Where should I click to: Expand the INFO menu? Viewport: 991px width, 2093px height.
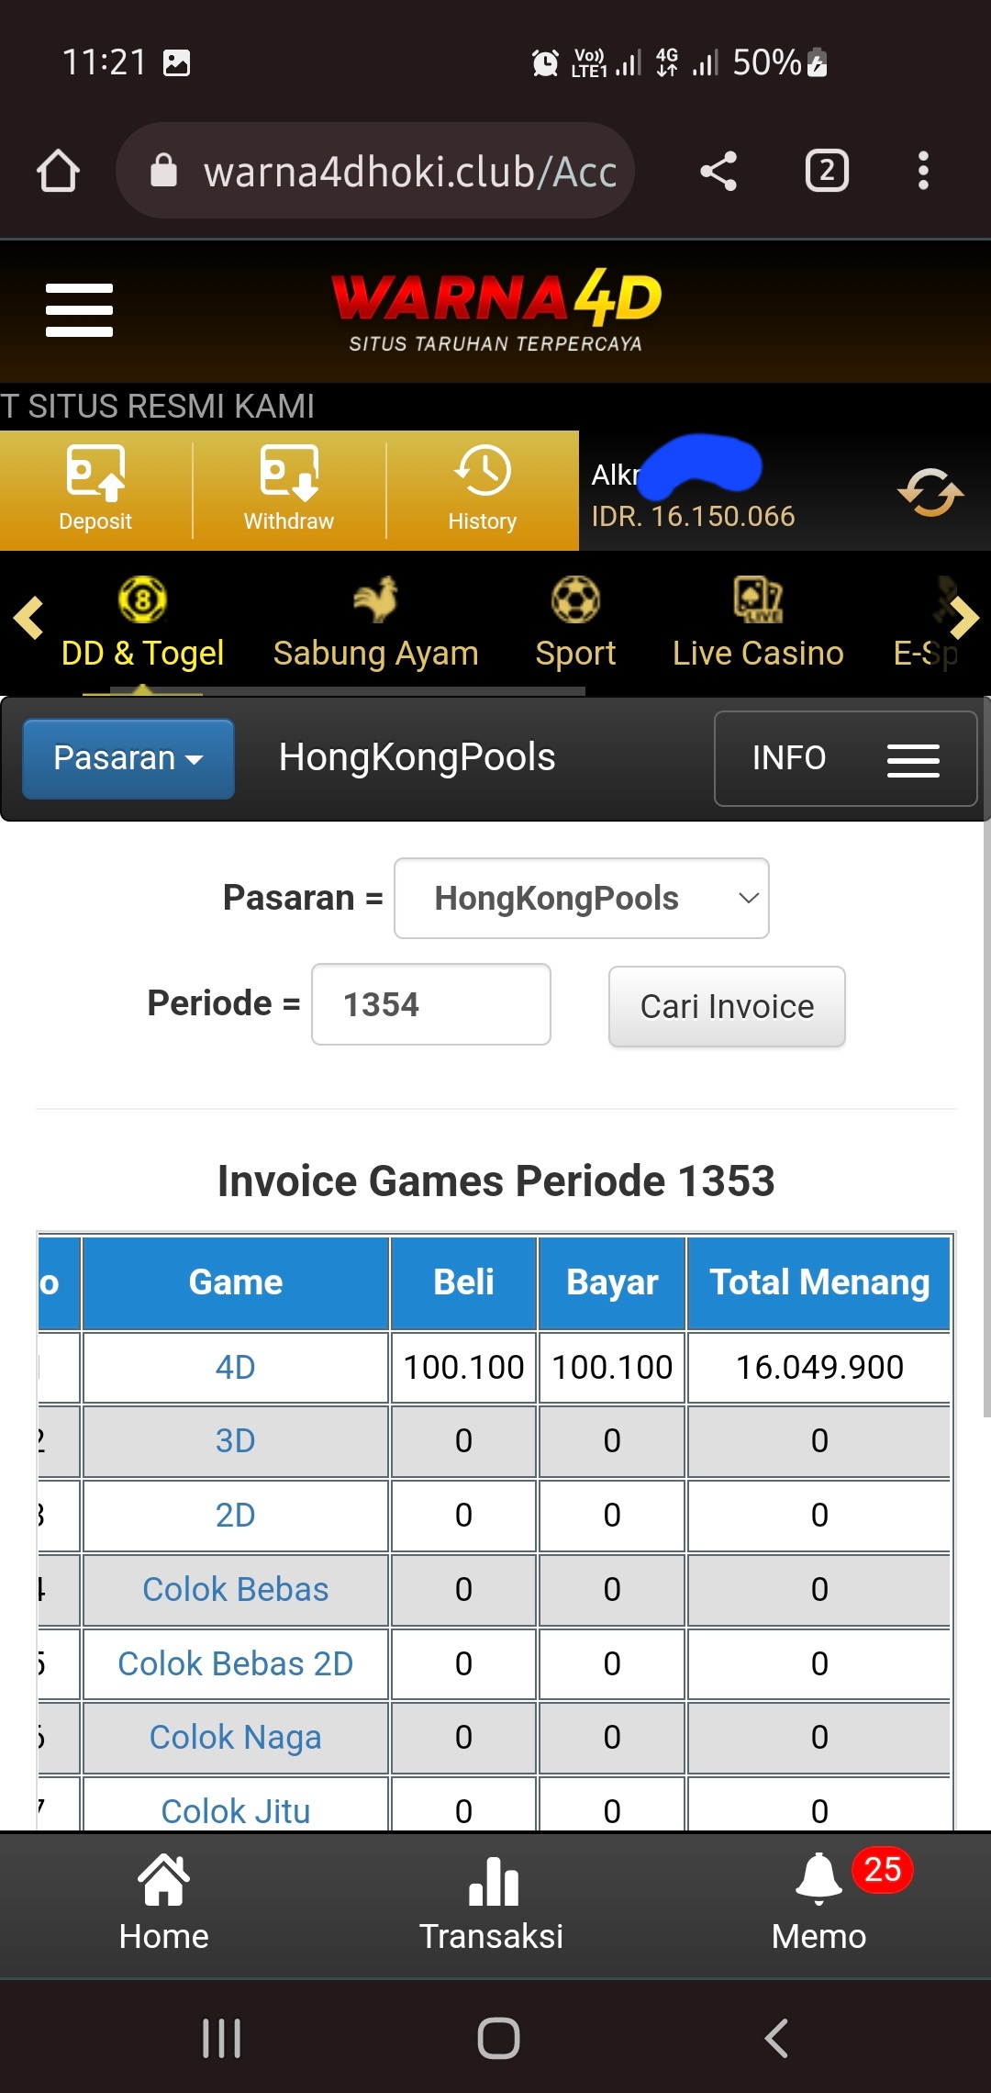[844, 758]
